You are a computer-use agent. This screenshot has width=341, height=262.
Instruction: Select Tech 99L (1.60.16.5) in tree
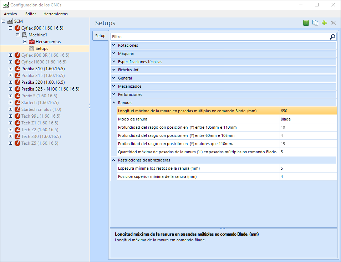(41, 116)
